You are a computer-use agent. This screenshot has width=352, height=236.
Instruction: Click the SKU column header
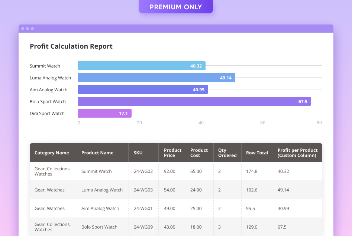coord(138,153)
